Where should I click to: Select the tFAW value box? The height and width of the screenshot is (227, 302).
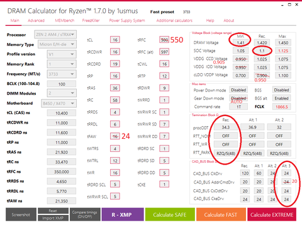tap(115, 136)
